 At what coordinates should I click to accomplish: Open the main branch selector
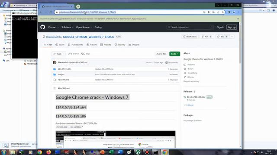[x=58, y=54]
